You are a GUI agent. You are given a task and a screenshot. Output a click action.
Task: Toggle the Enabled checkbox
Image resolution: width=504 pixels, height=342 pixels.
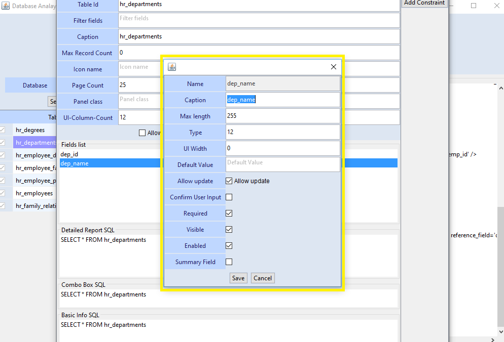coord(229,246)
